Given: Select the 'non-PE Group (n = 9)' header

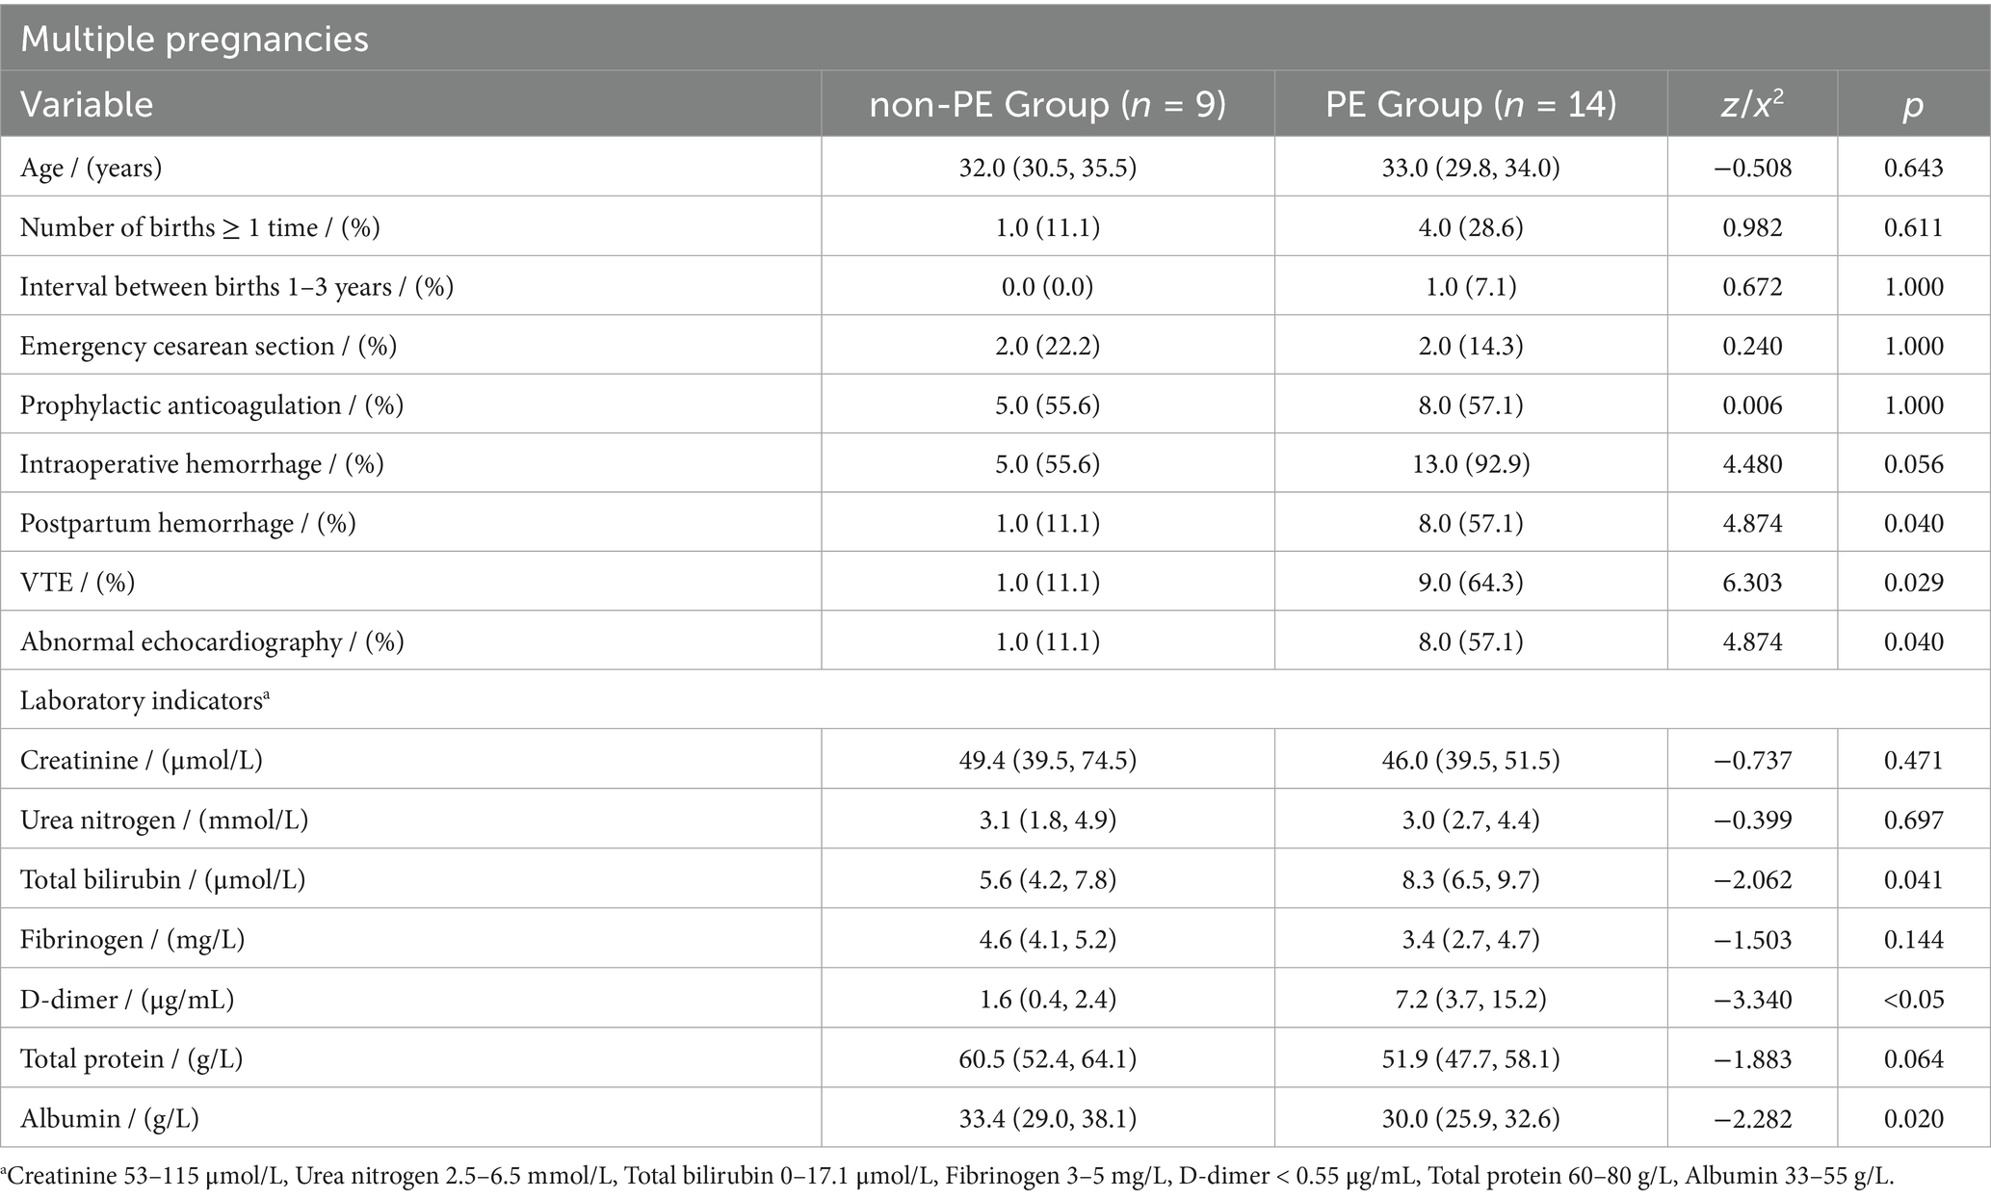Looking at the screenshot, I should [x=1047, y=104].
